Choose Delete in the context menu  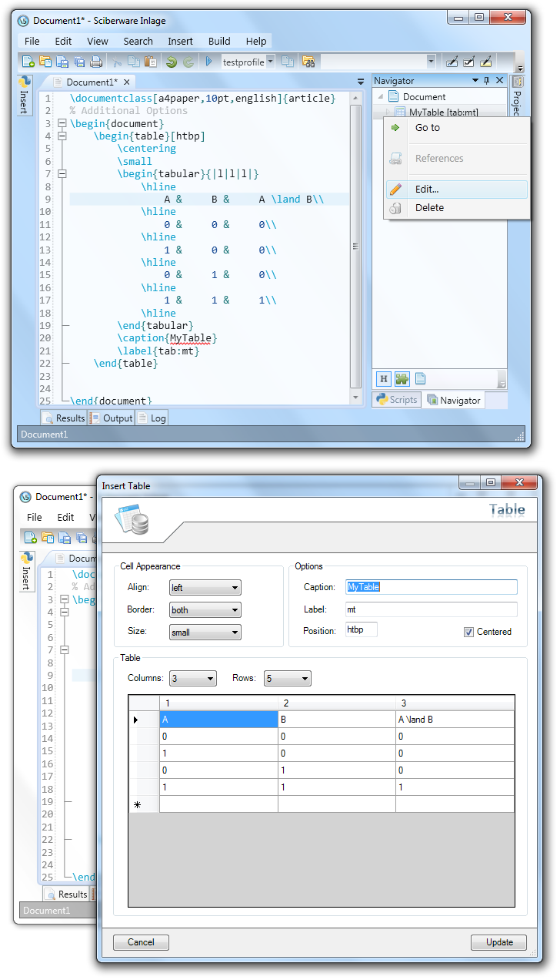457,208
